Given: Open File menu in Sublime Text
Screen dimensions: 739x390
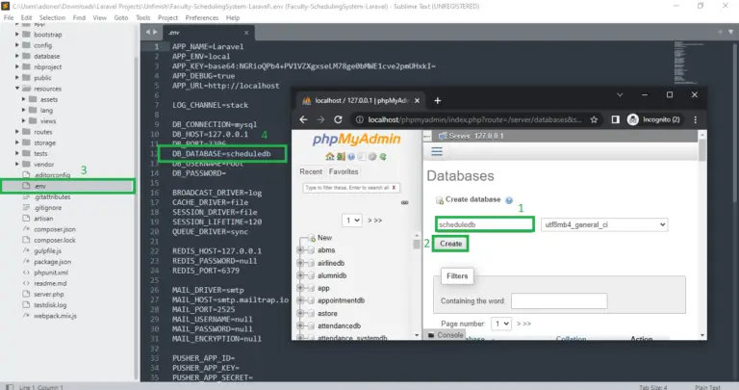Looking at the screenshot, I should click(x=9, y=17).
